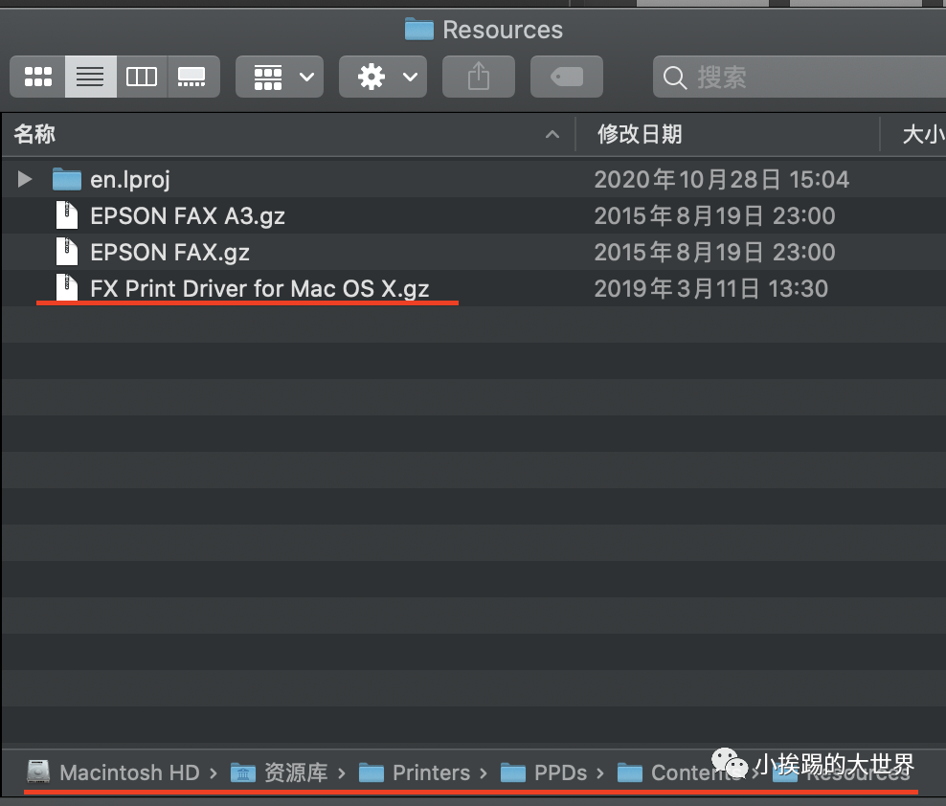Toggle the sort direction arrow in 名称 header
The image size is (946, 806).
click(552, 135)
